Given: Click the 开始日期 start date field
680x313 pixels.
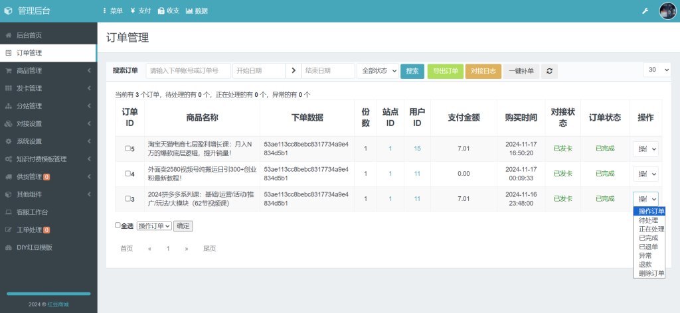Looking at the screenshot, I should click(x=259, y=71).
